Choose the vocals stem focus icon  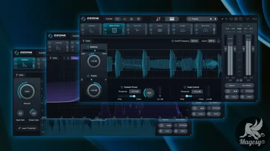point(124,19)
